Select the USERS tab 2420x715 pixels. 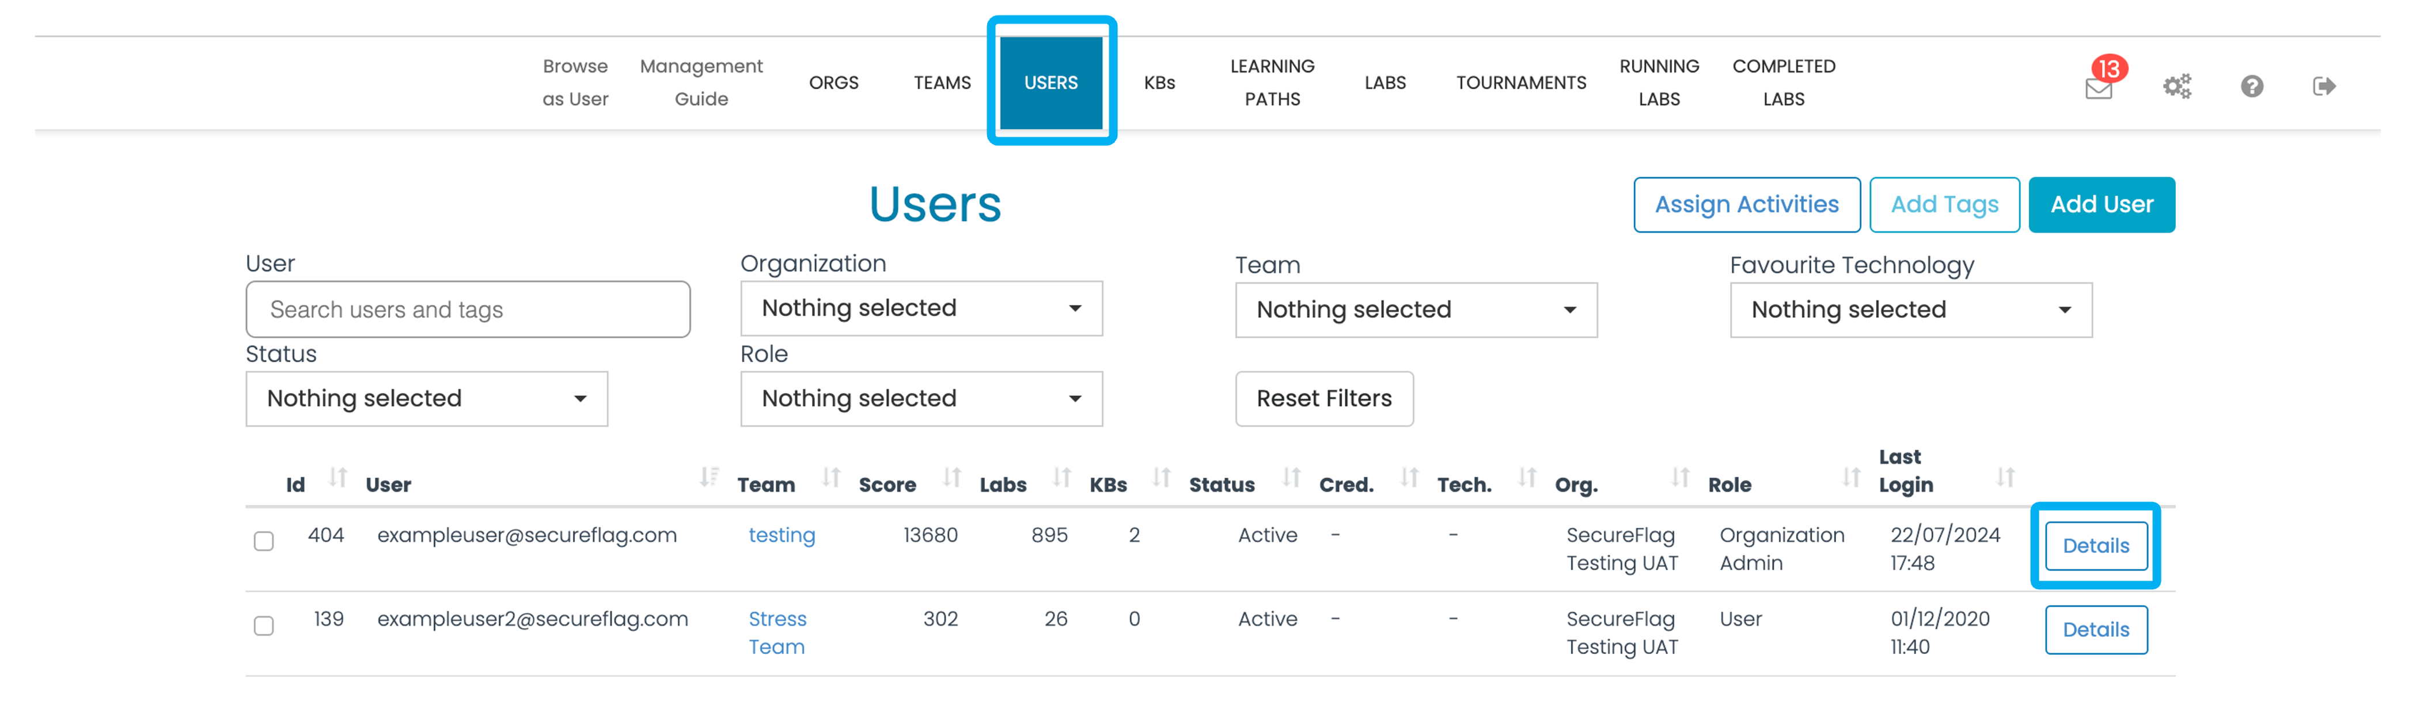(1051, 83)
